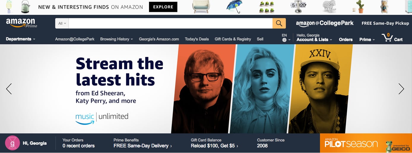Open the Prime dropdown menu
This screenshot has width=412, height=153.
(x=367, y=40)
